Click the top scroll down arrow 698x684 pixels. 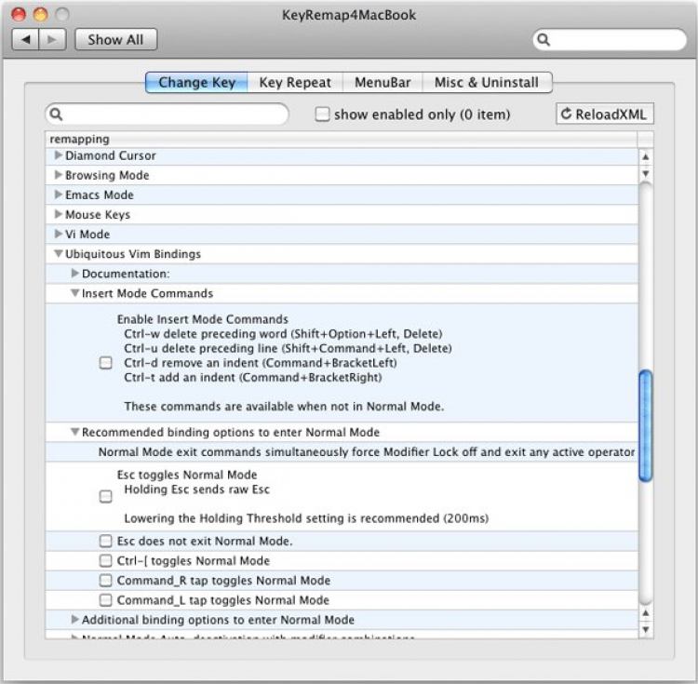point(646,173)
